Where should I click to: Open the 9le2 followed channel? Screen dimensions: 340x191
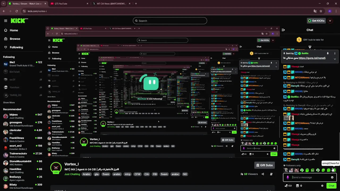pos(23,64)
